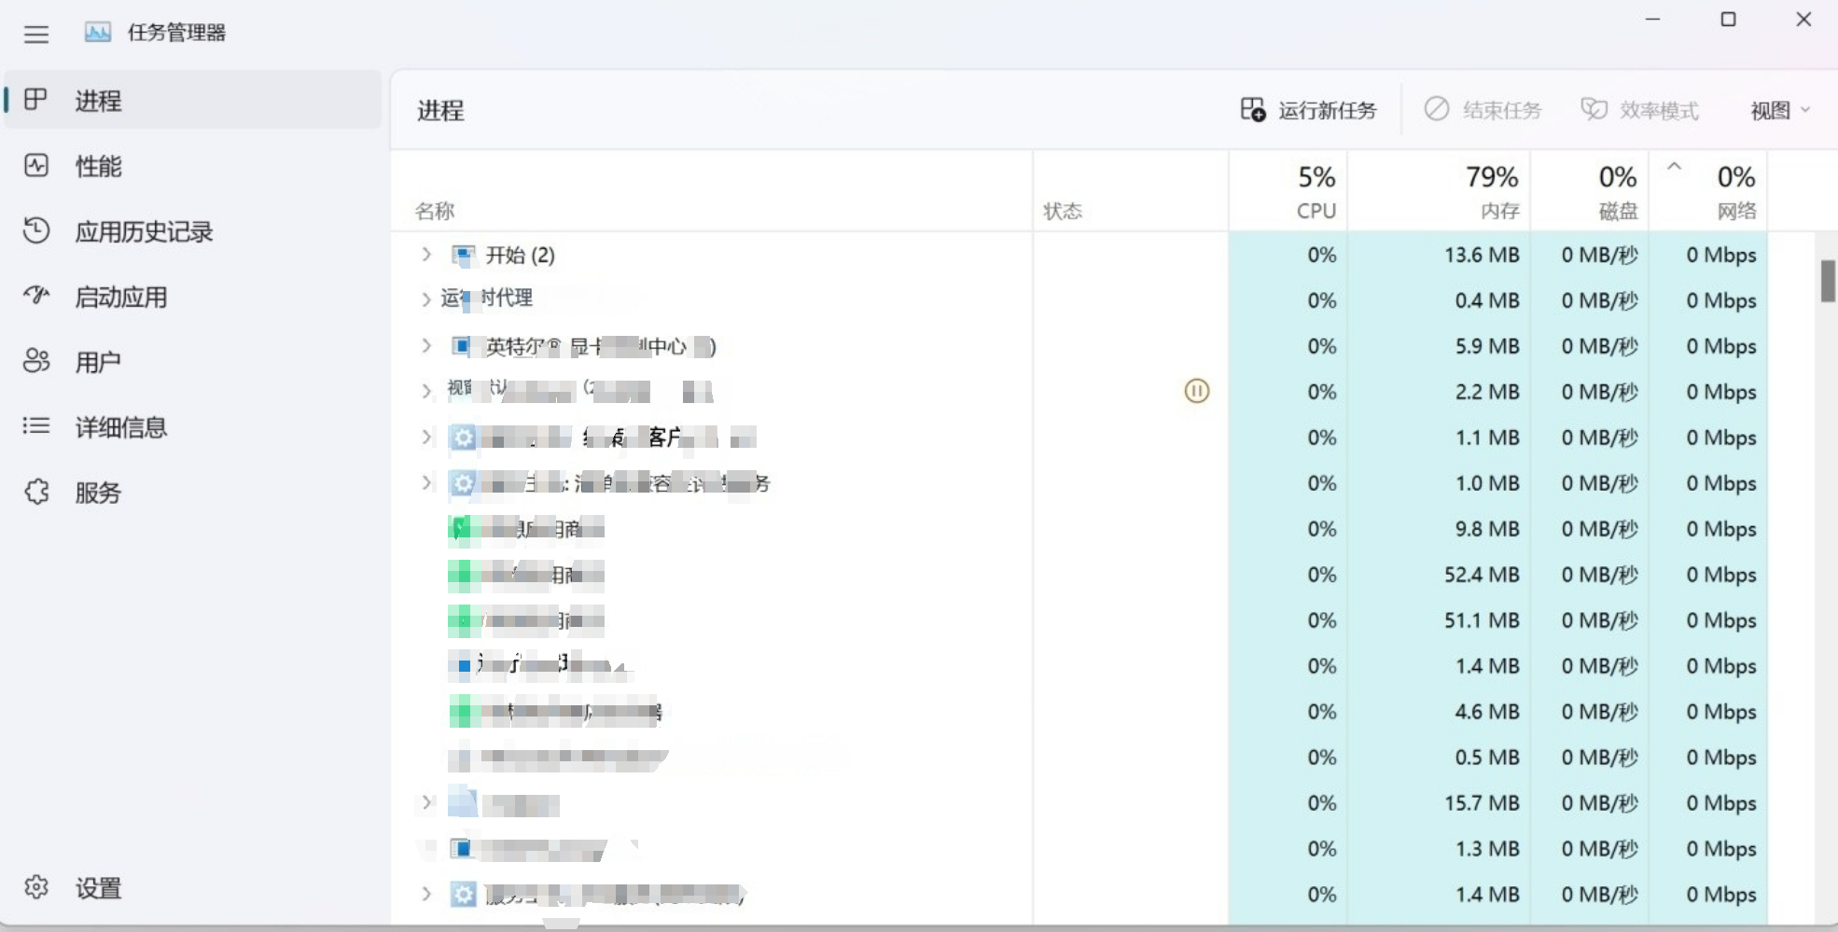The width and height of the screenshot is (1838, 932).
Task: Open the hamburger navigation menu
Action: [x=36, y=35]
